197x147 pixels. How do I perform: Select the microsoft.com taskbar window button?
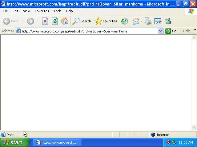tap(57, 142)
